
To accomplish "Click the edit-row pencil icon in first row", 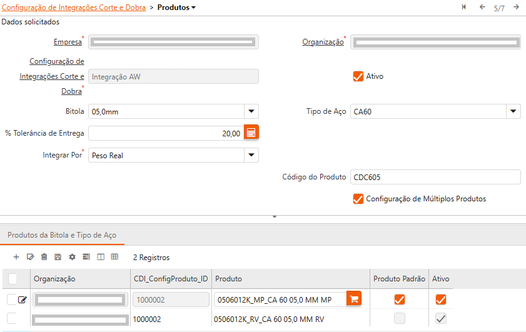I will (23, 300).
